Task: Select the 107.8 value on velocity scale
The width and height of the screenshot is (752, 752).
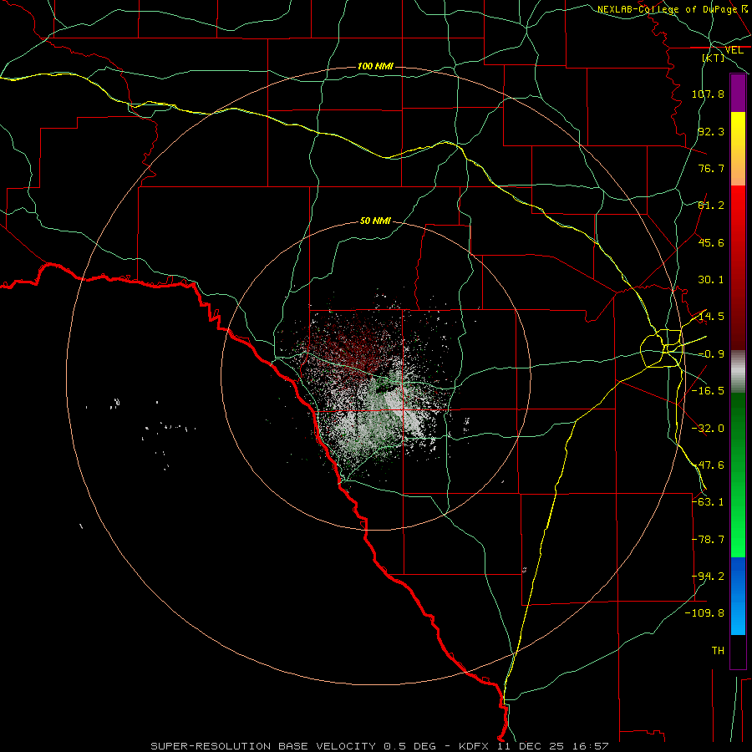Action: click(708, 94)
